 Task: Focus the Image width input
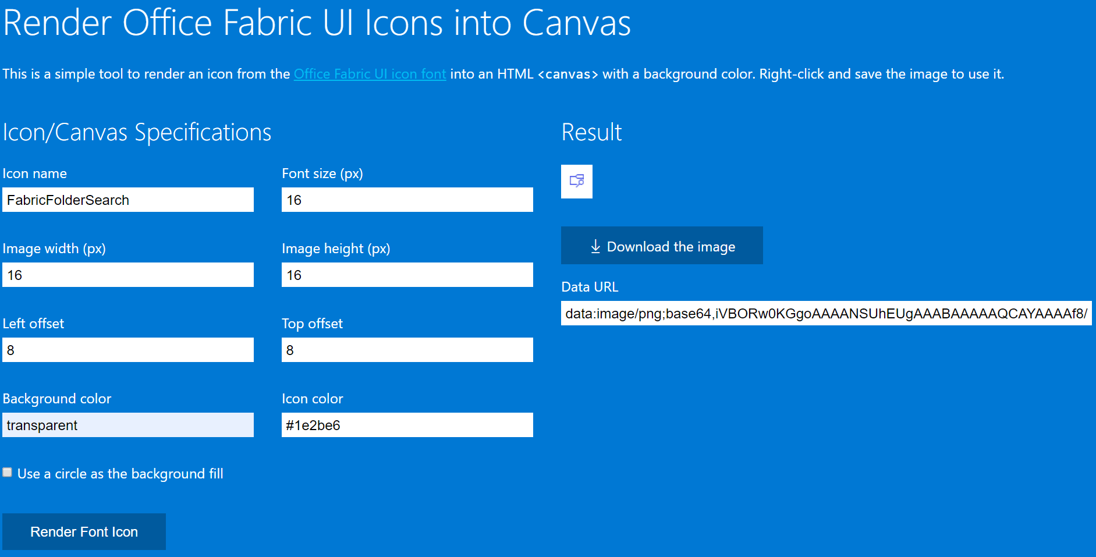pos(127,275)
